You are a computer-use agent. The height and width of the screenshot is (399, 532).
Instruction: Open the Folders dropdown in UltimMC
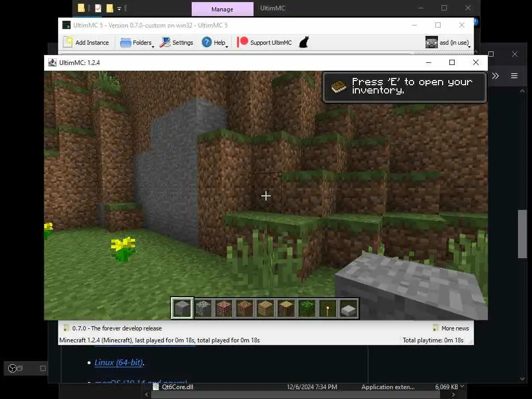(137, 43)
